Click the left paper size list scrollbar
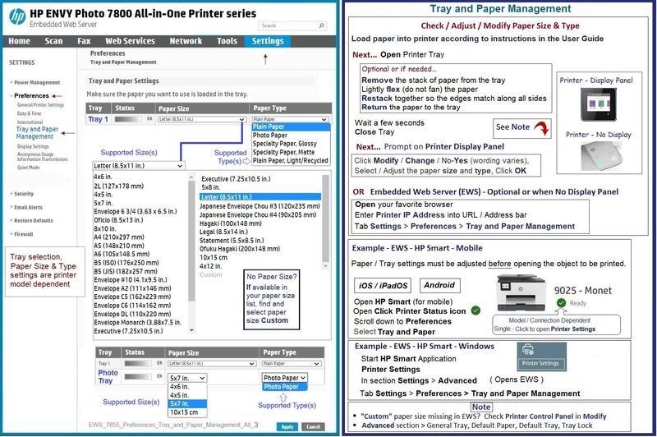 coord(191,253)
